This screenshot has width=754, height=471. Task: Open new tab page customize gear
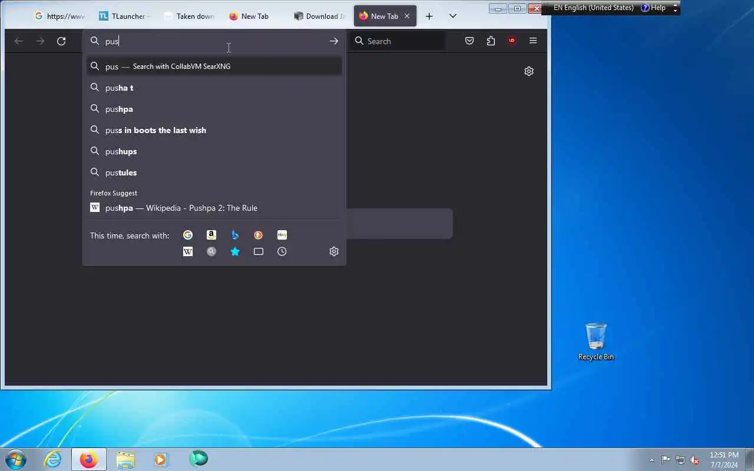pos(529,71)
